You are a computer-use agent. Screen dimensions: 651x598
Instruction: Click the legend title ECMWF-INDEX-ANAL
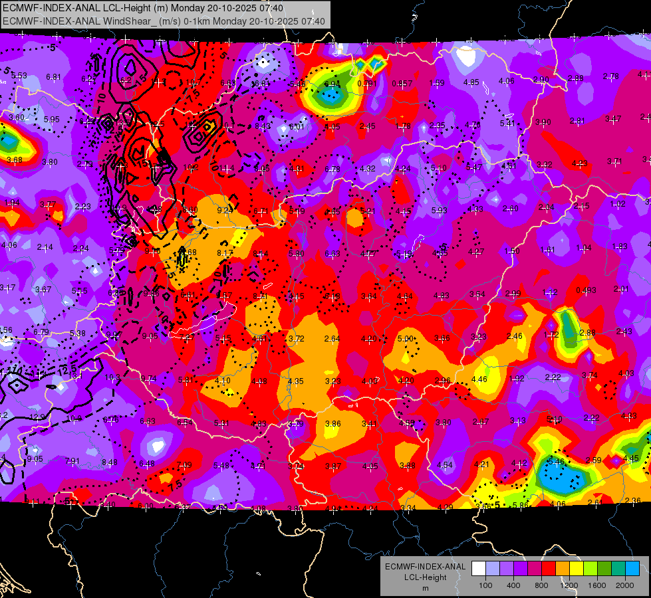425,567
